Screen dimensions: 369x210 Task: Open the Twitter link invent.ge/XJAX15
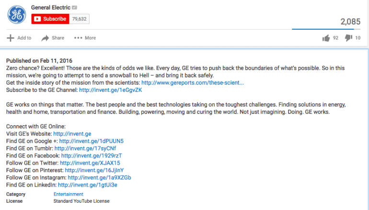coord(90,163)
